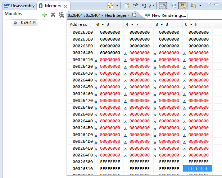
Task: Remove the selected memory monitor
Action: point(53,15)
